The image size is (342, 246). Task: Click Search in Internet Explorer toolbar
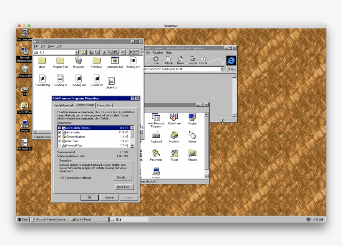click(x=192, y=61)
